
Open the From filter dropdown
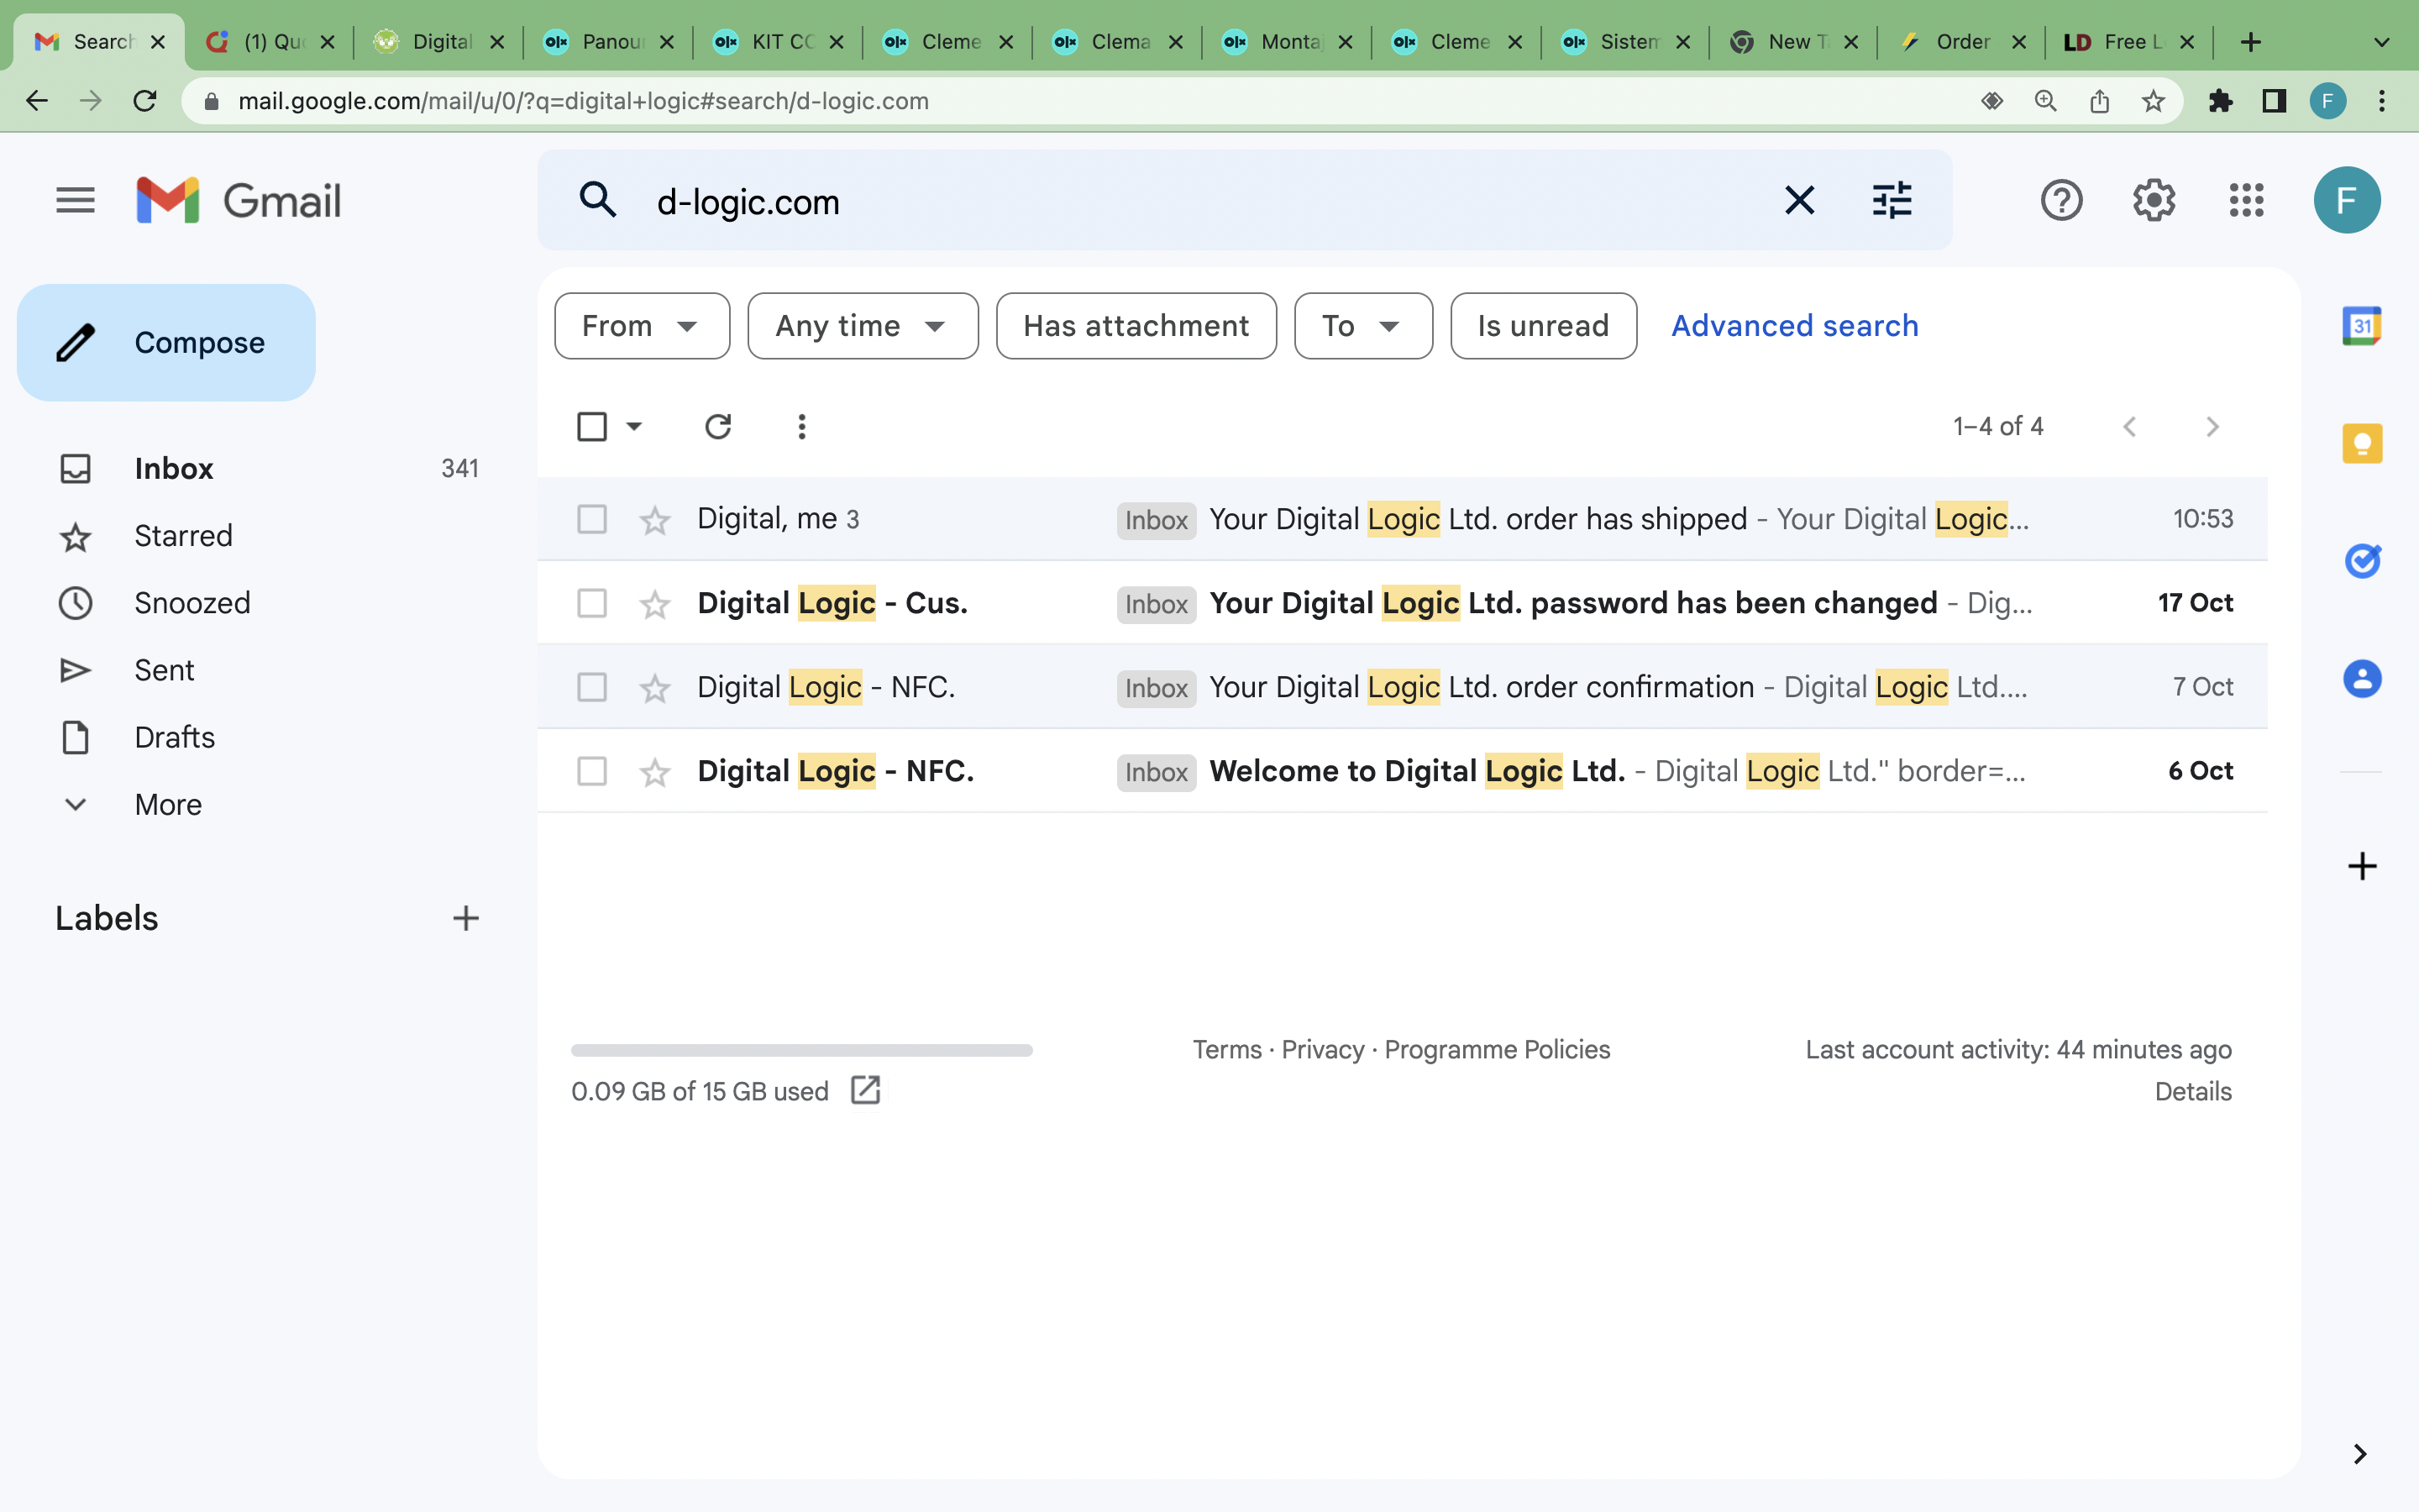642,326
